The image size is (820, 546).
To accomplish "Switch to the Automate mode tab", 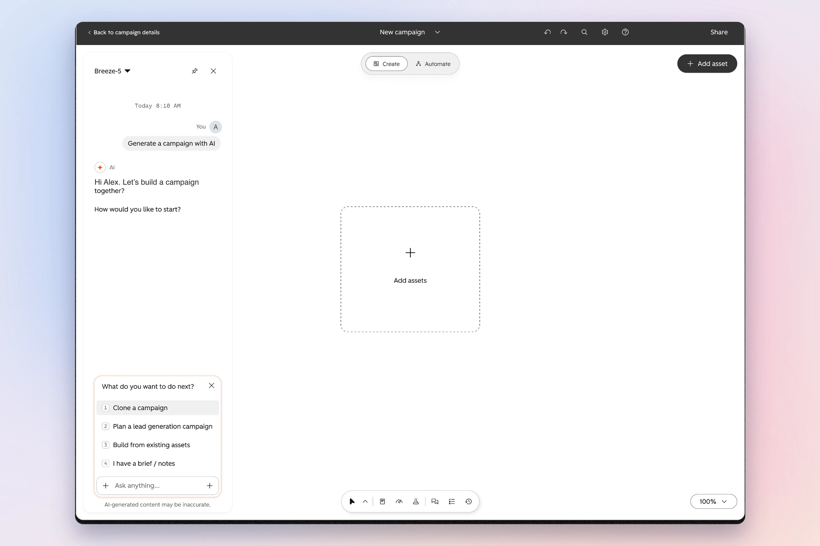I will click(433, 64).
